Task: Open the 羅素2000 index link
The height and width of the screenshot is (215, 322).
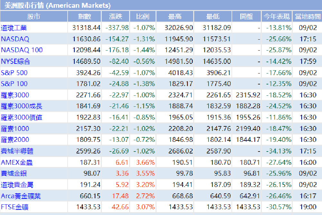Action: [x=15, y=140]
